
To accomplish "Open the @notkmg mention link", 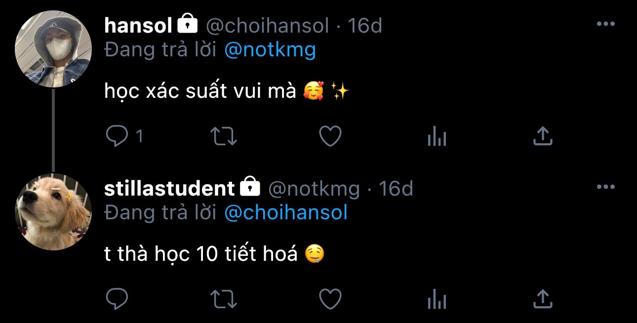I will (270, 50).
